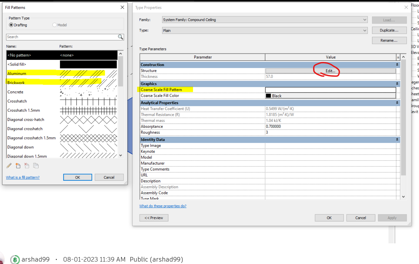Click arshad99's profile badge

14,259
